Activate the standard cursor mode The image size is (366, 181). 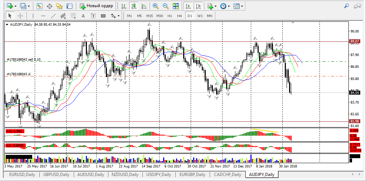tap(10, 16)
